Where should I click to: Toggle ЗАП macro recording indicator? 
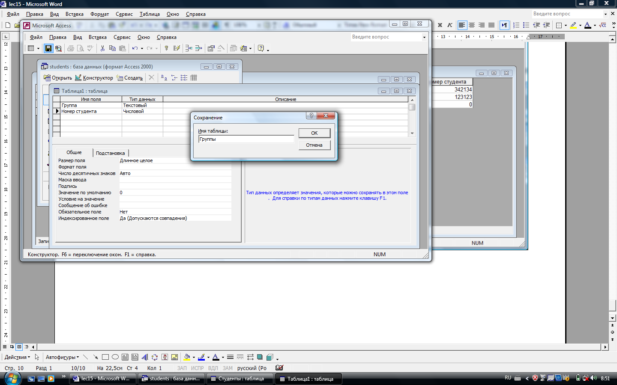tap(182, 368)
